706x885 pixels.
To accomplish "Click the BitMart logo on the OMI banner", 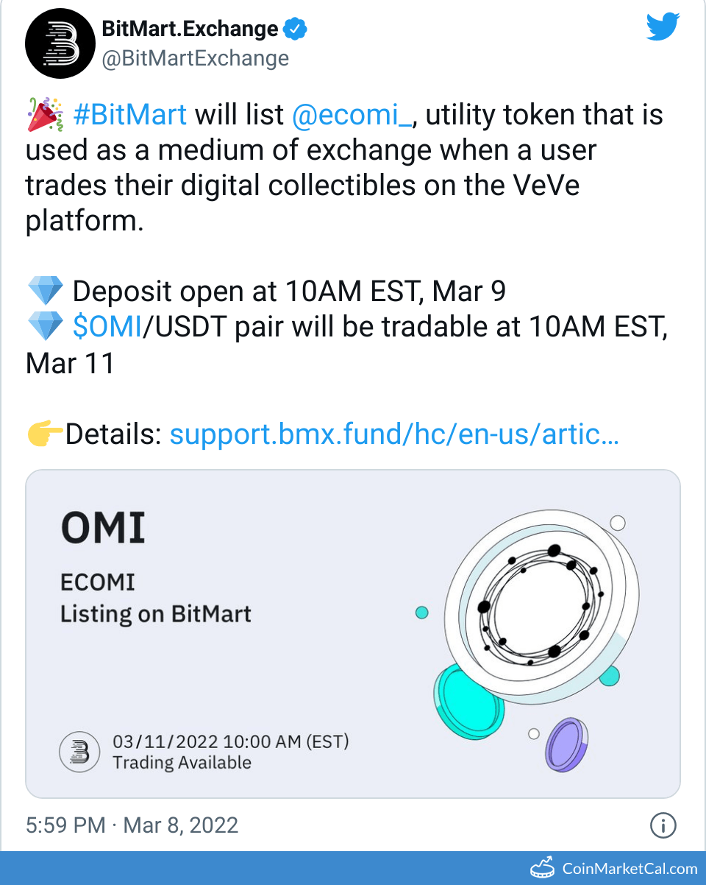I will [x=79, y=752].
